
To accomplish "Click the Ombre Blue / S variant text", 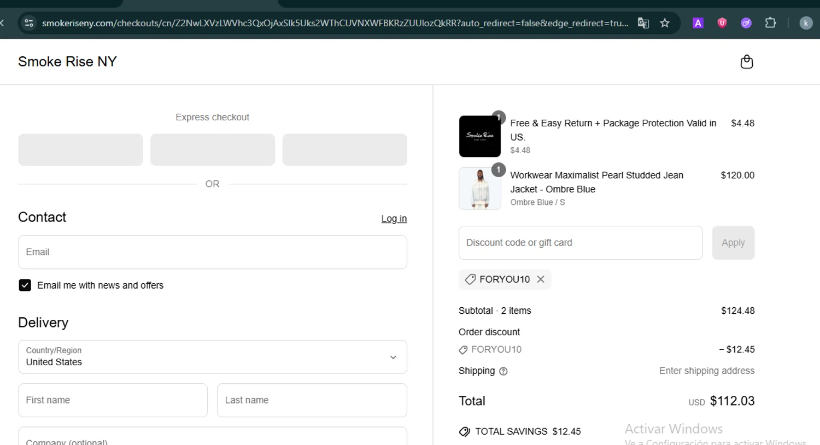I will click(x=538, y=202).
